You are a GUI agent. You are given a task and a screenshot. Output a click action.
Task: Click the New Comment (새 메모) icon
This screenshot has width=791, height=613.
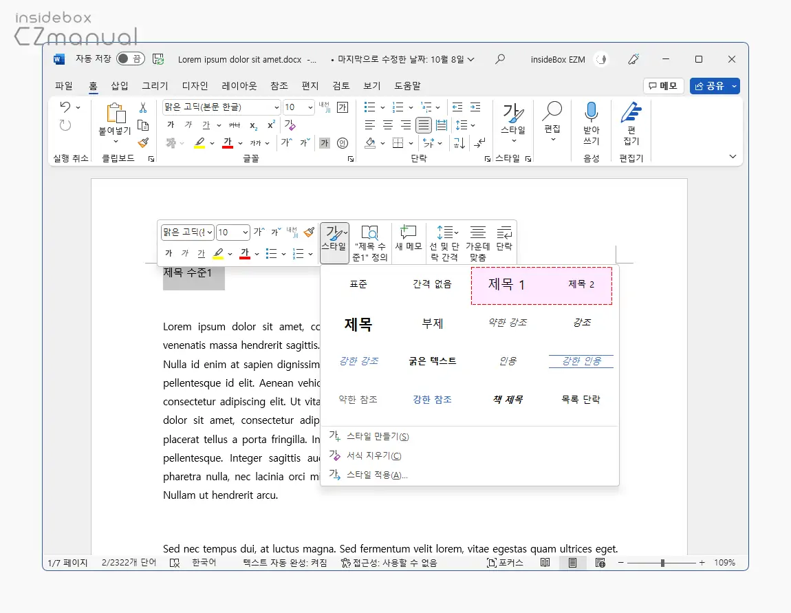pyautogui.click(x=409, y=233)
